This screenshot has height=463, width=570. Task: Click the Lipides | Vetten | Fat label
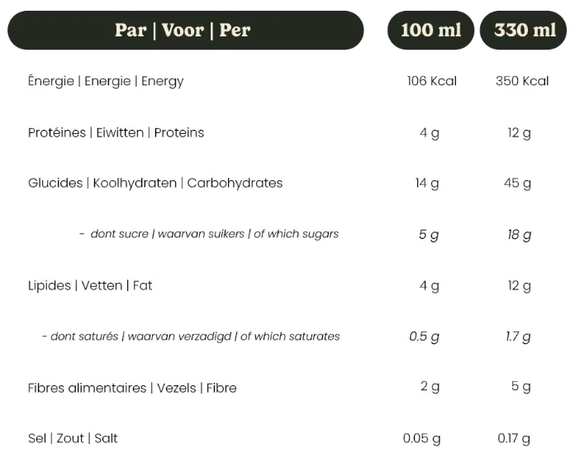click(x=90, y=285)
